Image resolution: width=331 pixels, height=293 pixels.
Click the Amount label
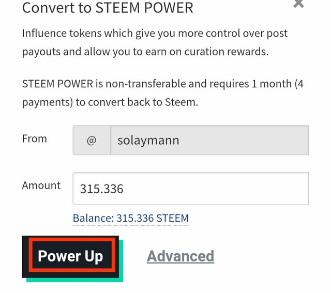pos(41,185)
